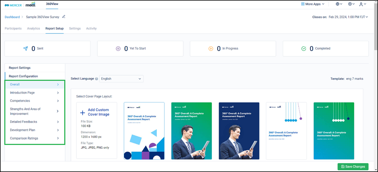
Task: Click the Mercer Mettl logo
Action: (20, 5)
